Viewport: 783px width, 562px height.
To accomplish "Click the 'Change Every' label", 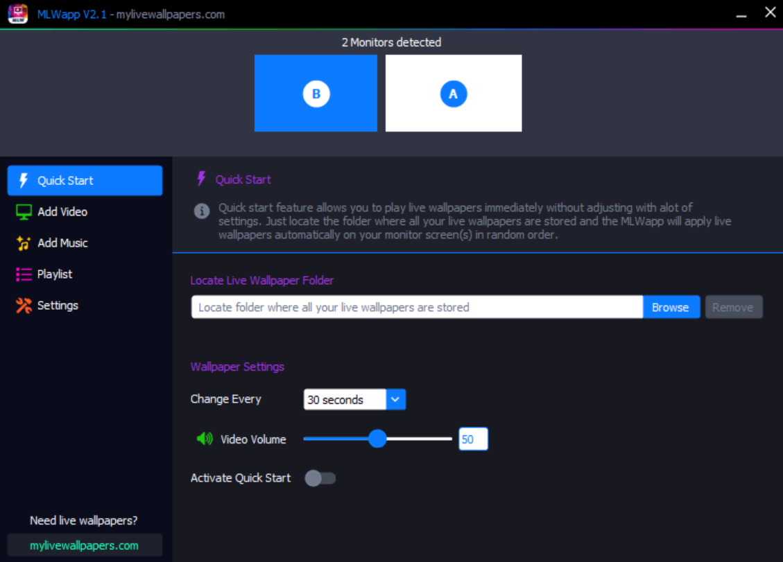I will (x=225, y=399).
